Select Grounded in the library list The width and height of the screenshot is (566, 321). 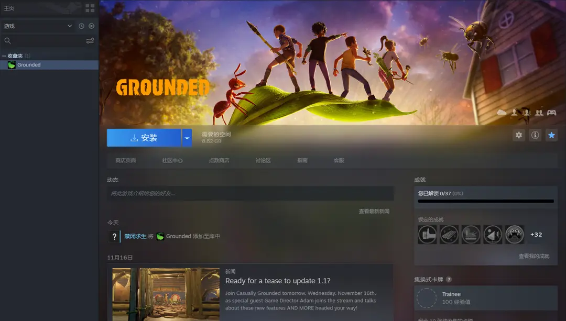(x=49, y=65)
